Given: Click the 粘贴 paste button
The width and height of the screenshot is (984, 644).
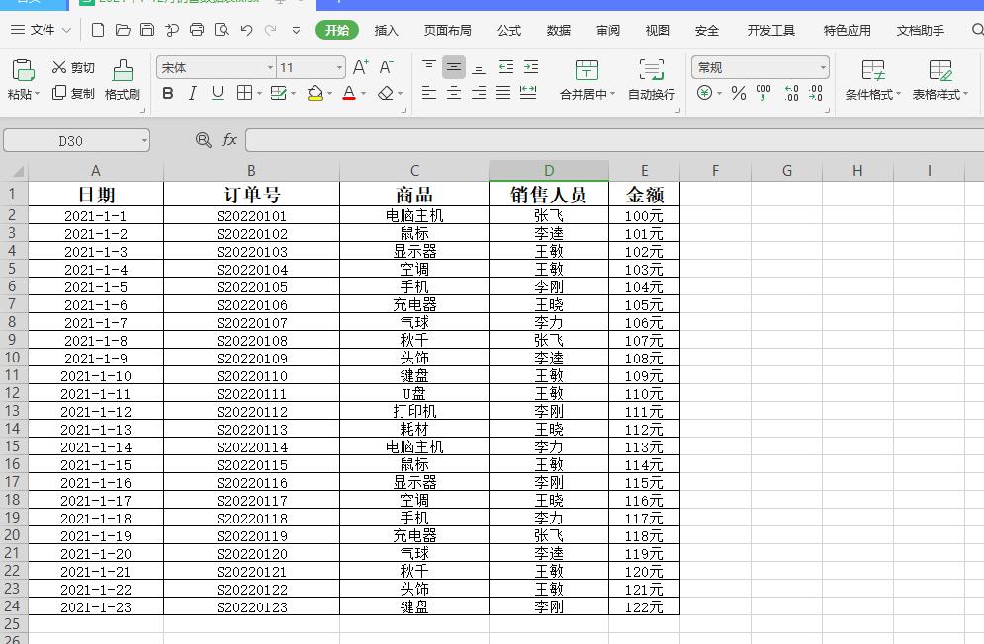Looking at the screenshot, I should 23,80.
